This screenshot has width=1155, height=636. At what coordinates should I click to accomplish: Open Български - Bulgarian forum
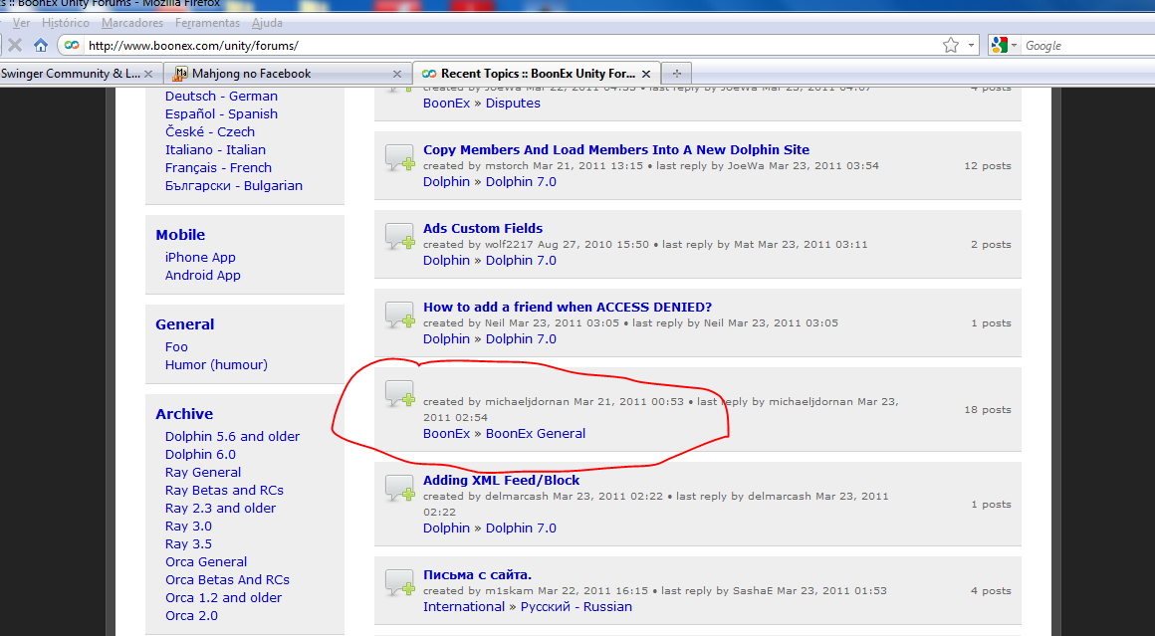(234, 185)
